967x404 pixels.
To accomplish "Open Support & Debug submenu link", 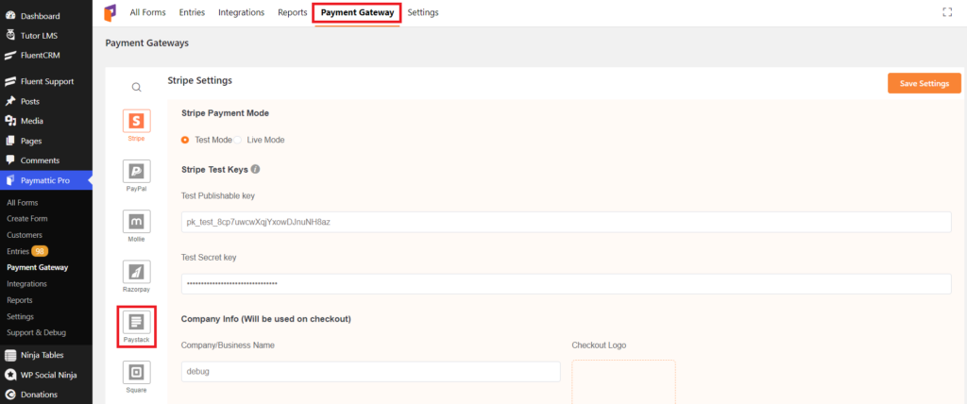I will pos(36,332).
